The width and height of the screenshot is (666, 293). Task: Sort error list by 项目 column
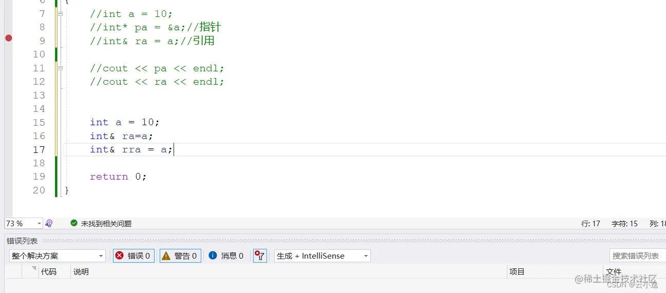[x=517, y=272]
